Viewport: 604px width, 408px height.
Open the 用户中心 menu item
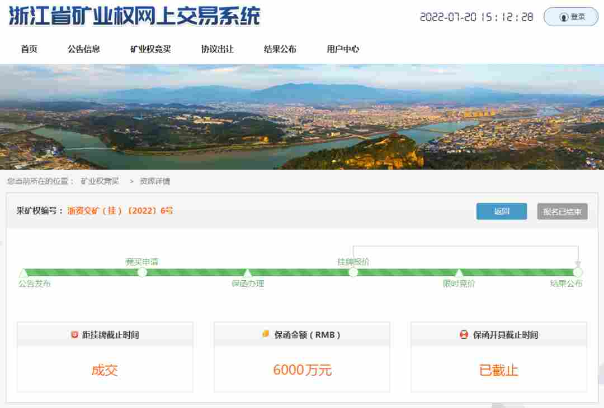[x=342, y=49]
